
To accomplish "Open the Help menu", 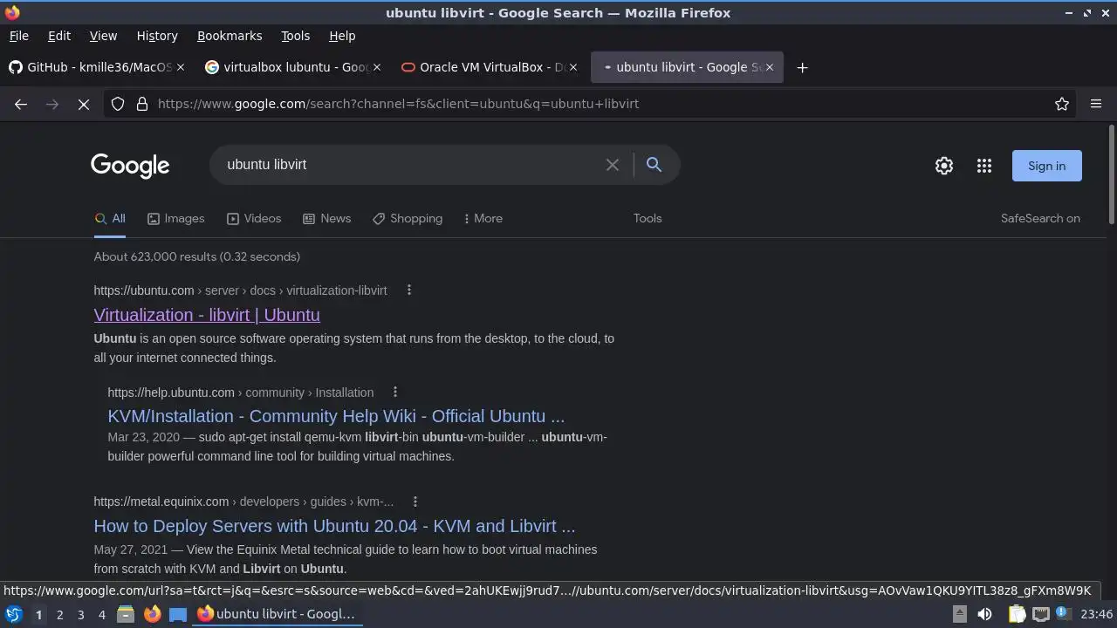I will (x=342, y=36).
